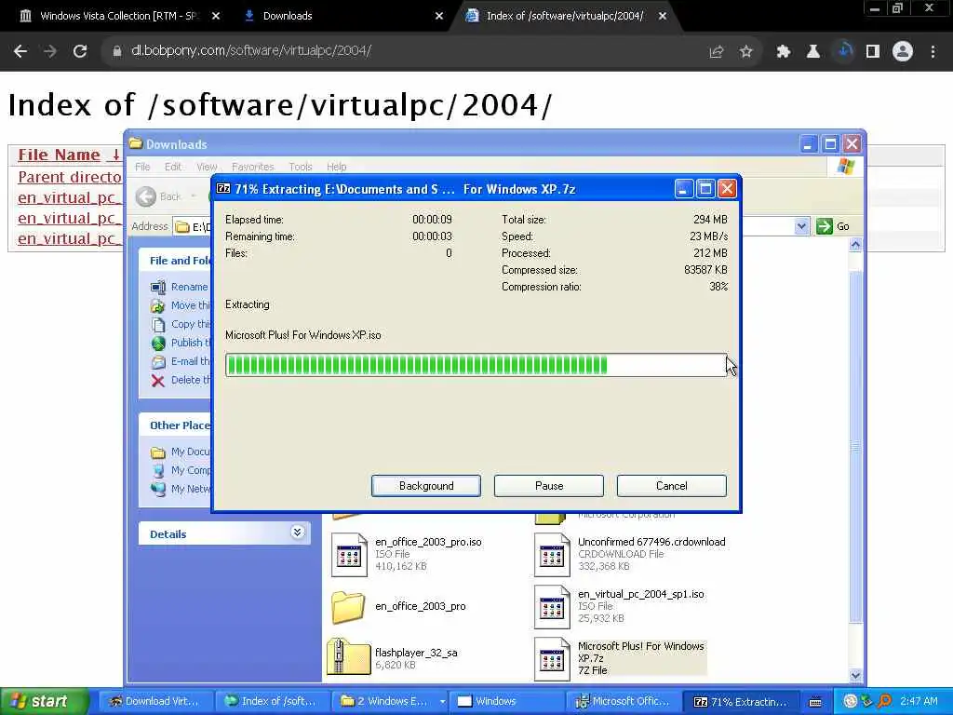Open the Favorites menu in Downloads window
Screen dimensions: 953x715
coord(253,167)
